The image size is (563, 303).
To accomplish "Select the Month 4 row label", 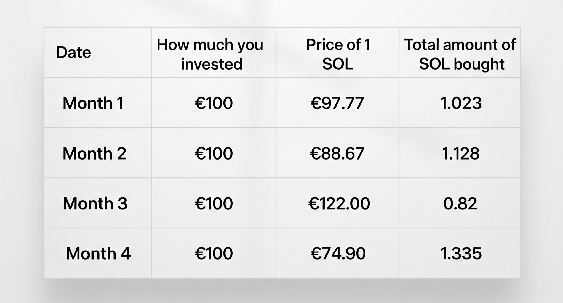I will (x=98, y=254).
